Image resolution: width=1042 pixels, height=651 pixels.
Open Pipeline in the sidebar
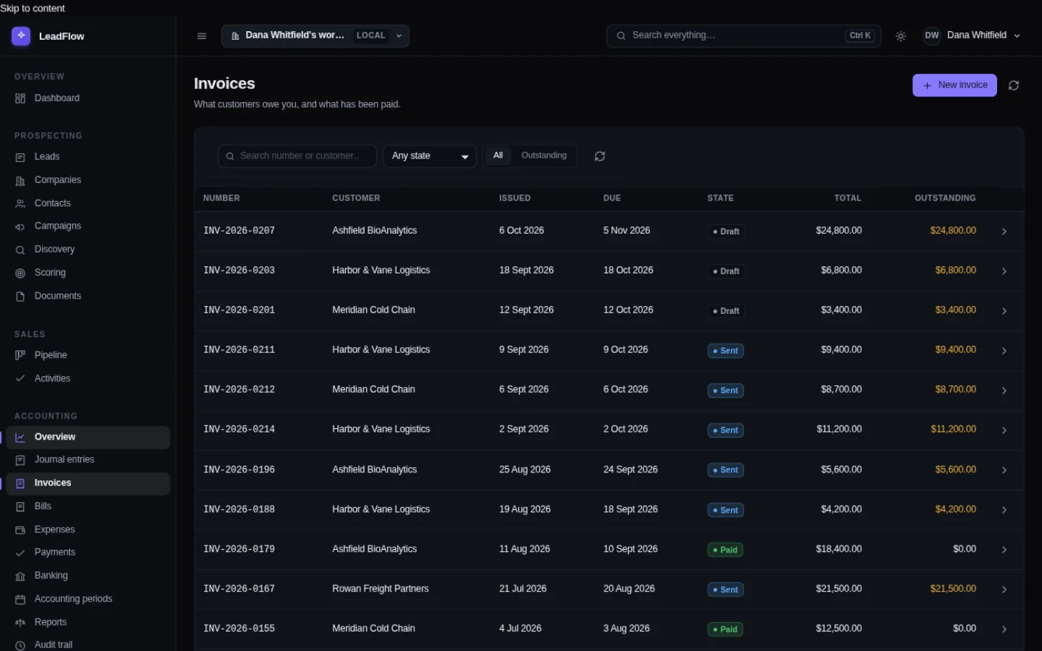point(88,355)
